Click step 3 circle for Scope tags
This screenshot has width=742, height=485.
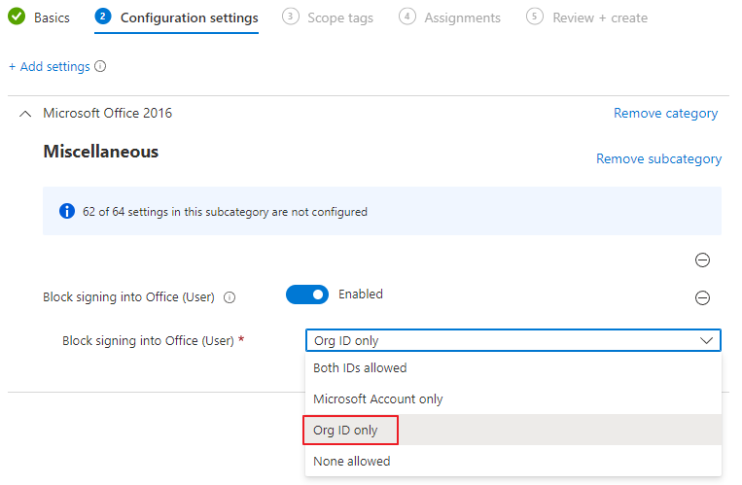tap(291, 17)
